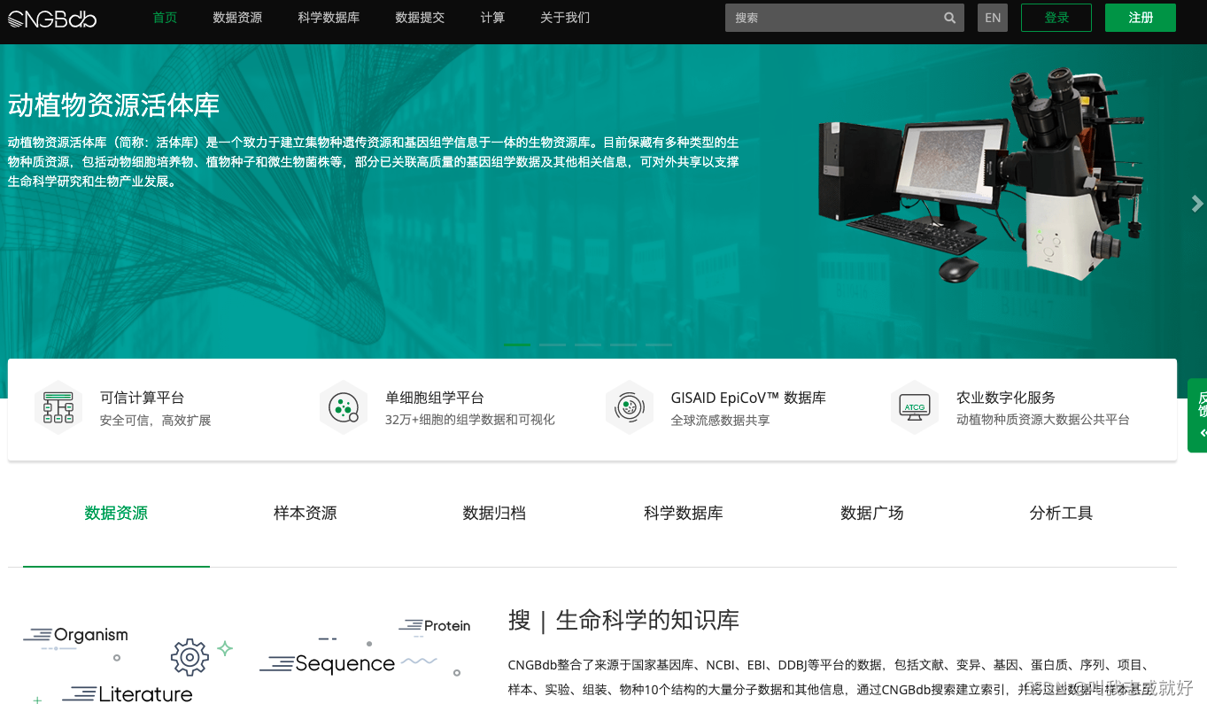Click the 可信计算平台 network icon
Screen dimensions: 1207x704
point(58,406)
